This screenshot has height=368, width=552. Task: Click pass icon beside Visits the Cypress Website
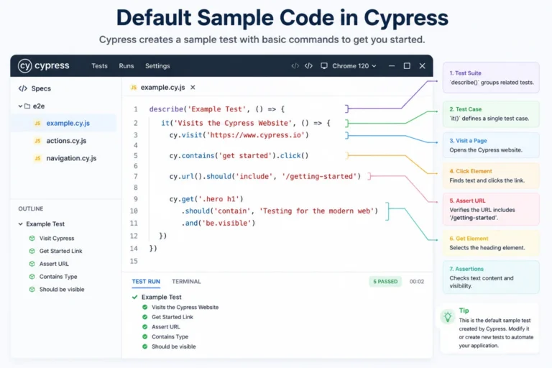pyautogui.click(x=144, y=307)
